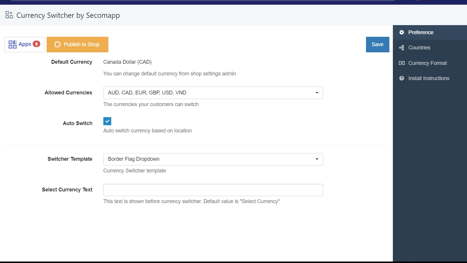Click the Canada Dollar (CAD) value
467x263 pixels.
(127, 62)
